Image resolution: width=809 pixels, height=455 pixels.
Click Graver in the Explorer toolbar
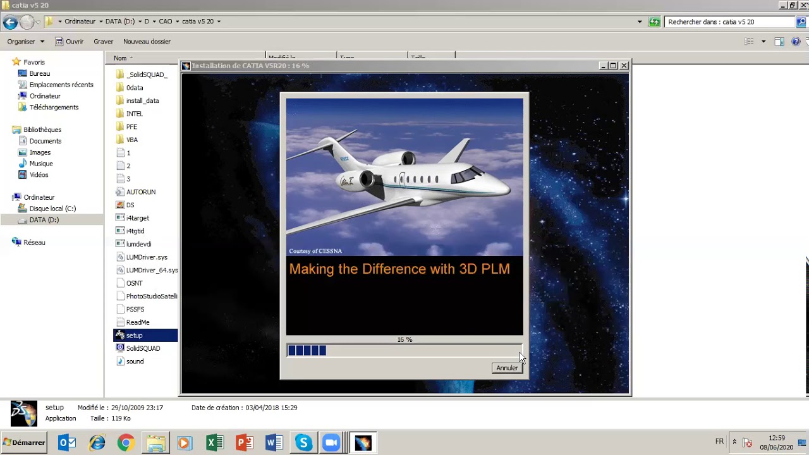coord(103,42)
